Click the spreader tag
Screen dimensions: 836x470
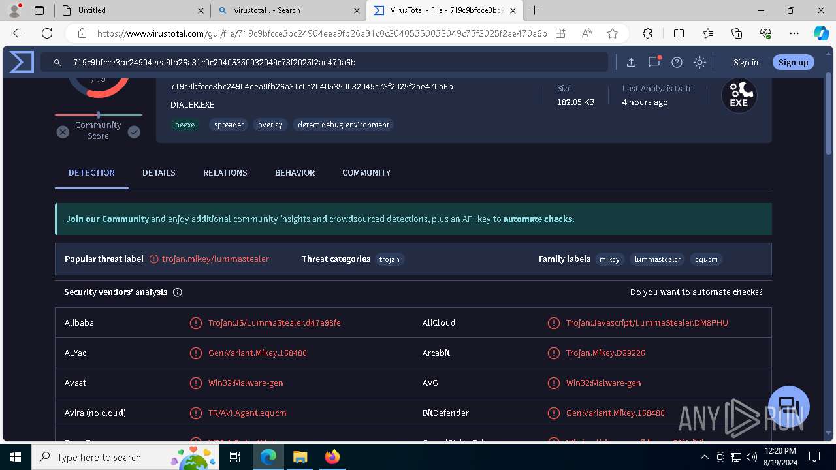[x=229, y=125]
